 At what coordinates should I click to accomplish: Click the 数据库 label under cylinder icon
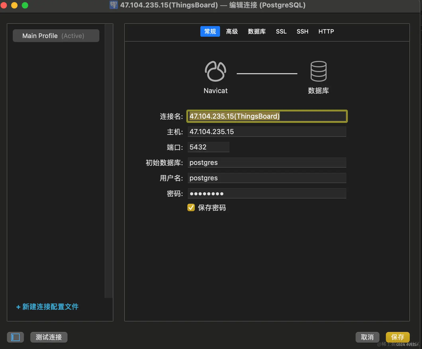point(318,91)
